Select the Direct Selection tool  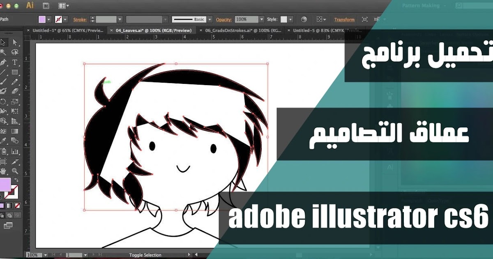point(15,42)
